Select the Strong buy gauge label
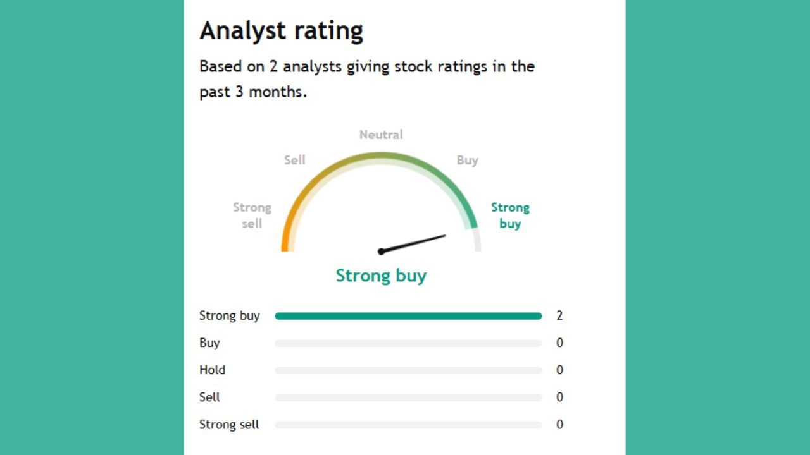Screen dimensions: 810x455 click(x=510, y=215)
